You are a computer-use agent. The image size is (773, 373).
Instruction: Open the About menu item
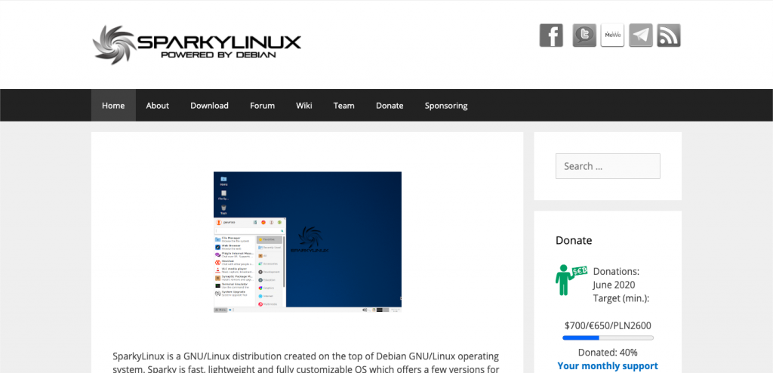point(157,106)
